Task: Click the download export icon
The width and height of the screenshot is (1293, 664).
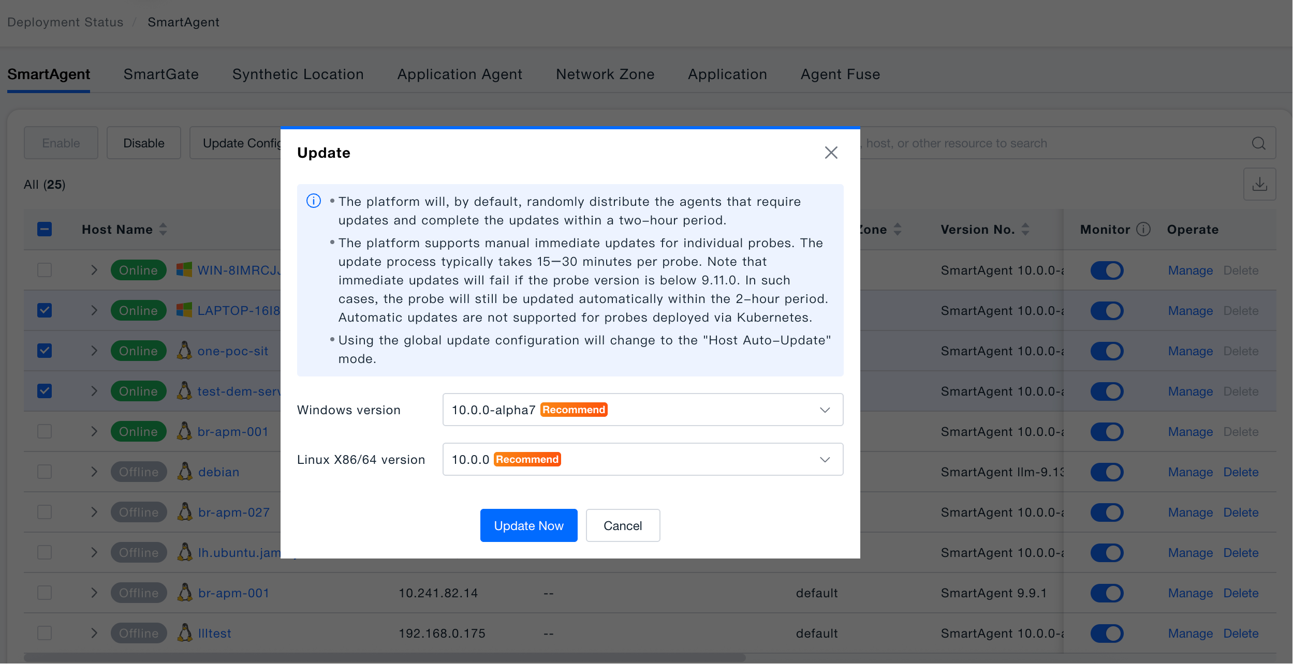Action: 1259,184
